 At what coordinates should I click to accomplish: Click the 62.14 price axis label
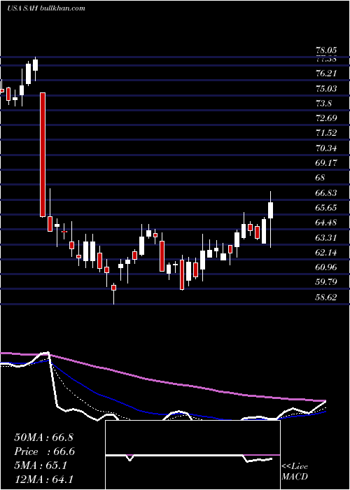click(325, 252)
